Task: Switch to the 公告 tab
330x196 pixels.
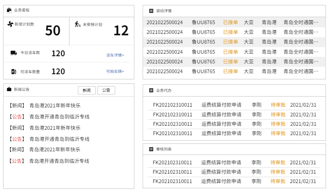Action: 106,90
